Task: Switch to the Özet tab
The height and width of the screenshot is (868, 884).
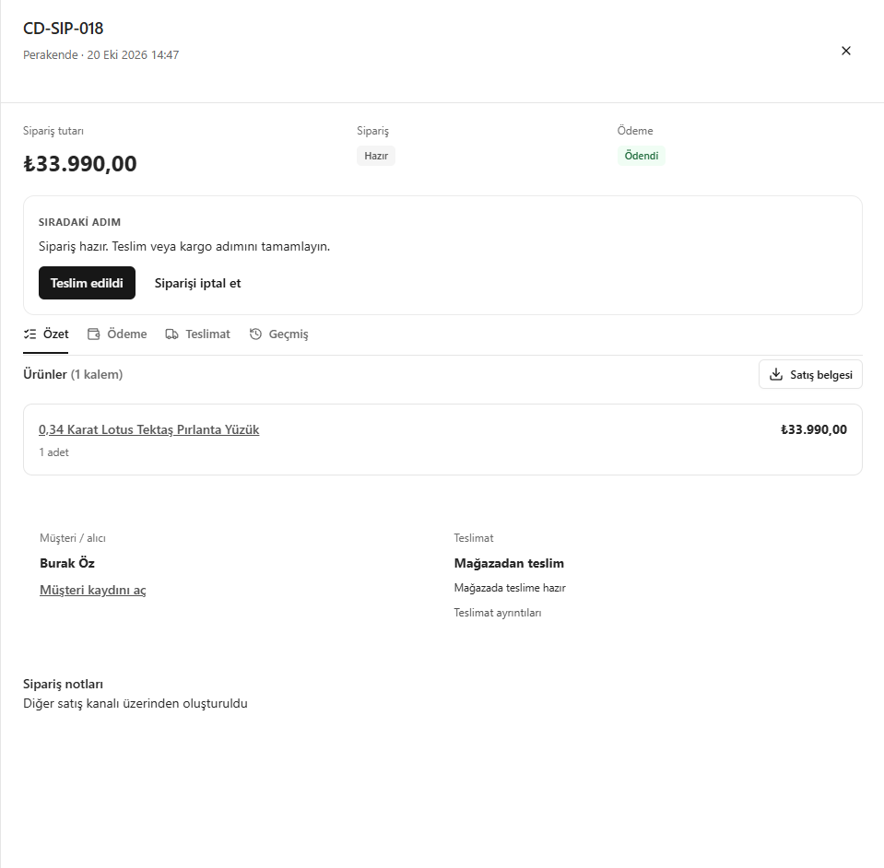Action: click(x=46, y=334)
